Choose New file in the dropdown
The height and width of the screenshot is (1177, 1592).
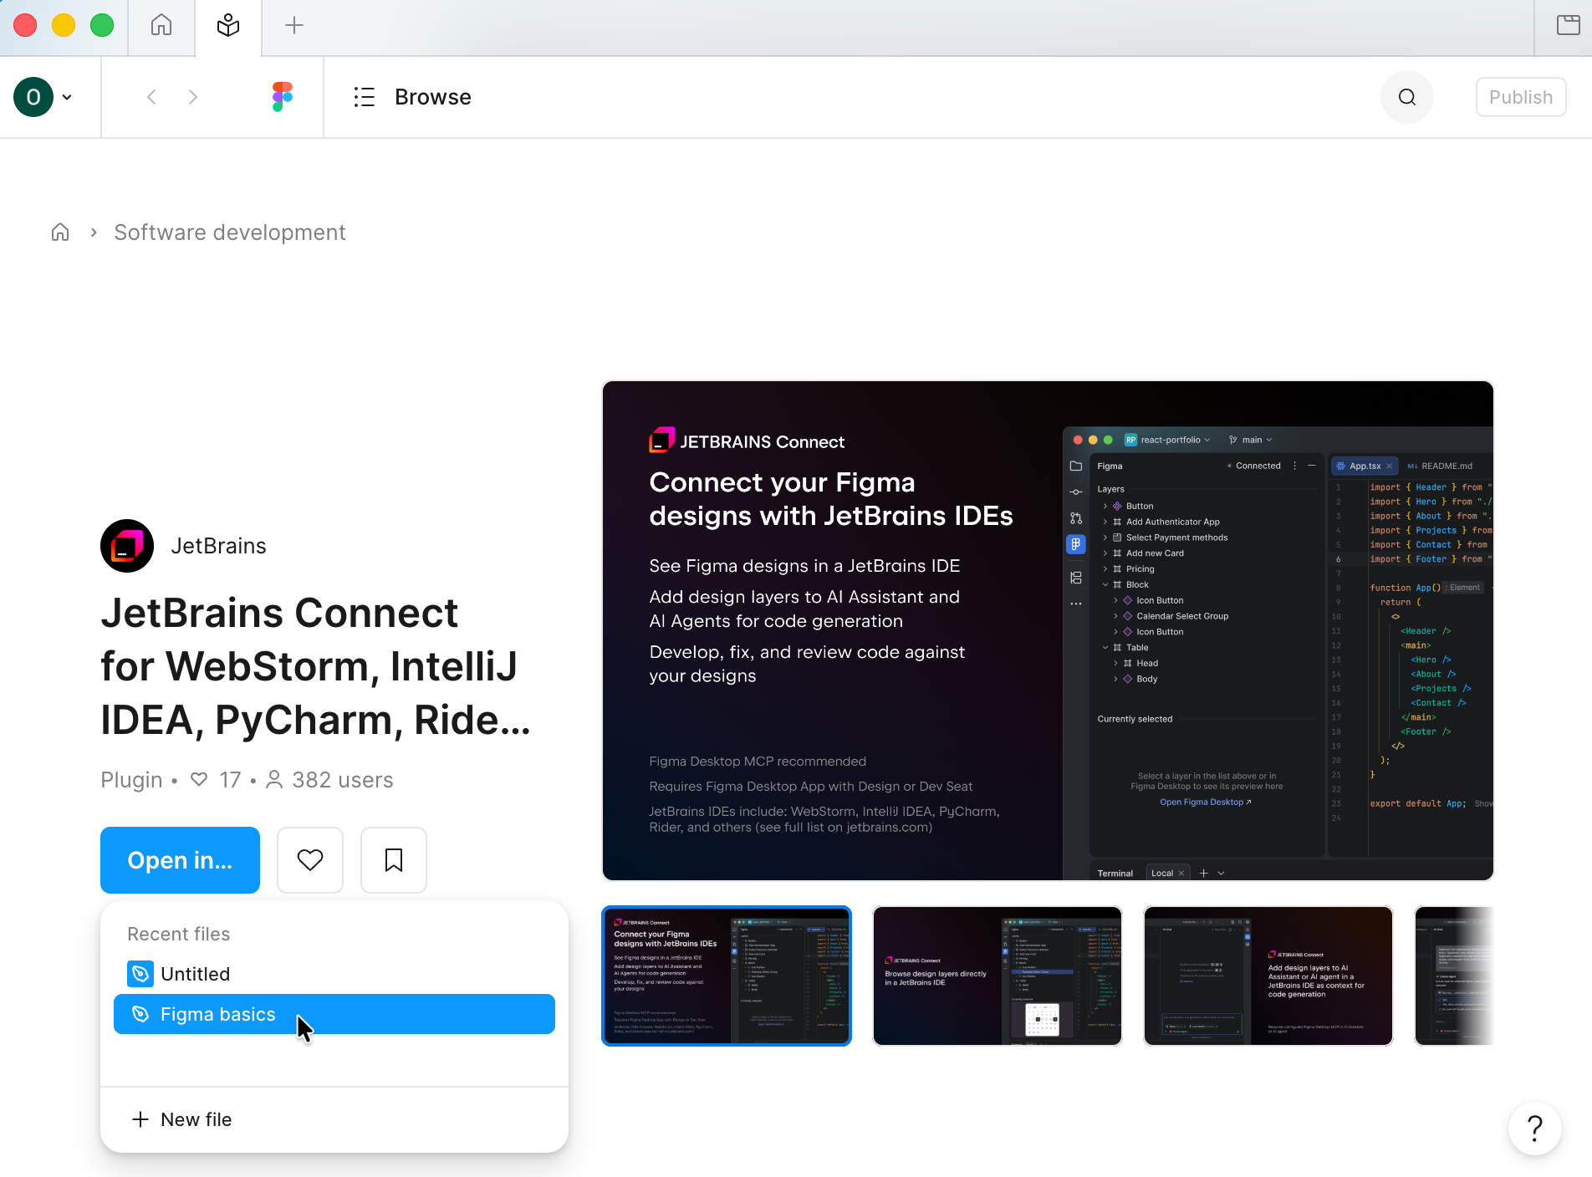click(x=334, y=1119)
